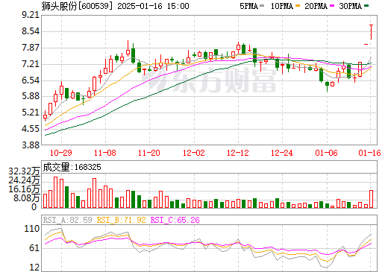Click the RSI_C:65.26 indicator label
The image size is (388, 272).
pyautogui.click(x=175, y=220)
